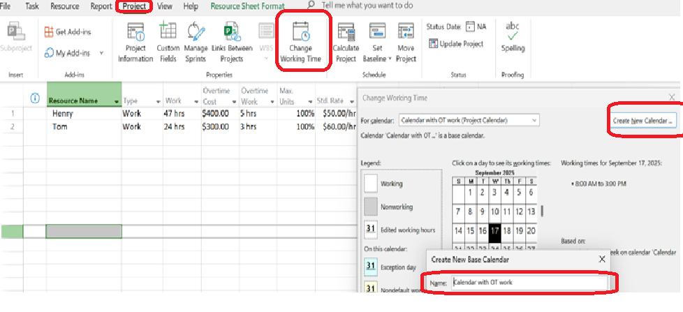Select row header 1
The width and height of the screenshot is (683, 312).
(12, 114)
